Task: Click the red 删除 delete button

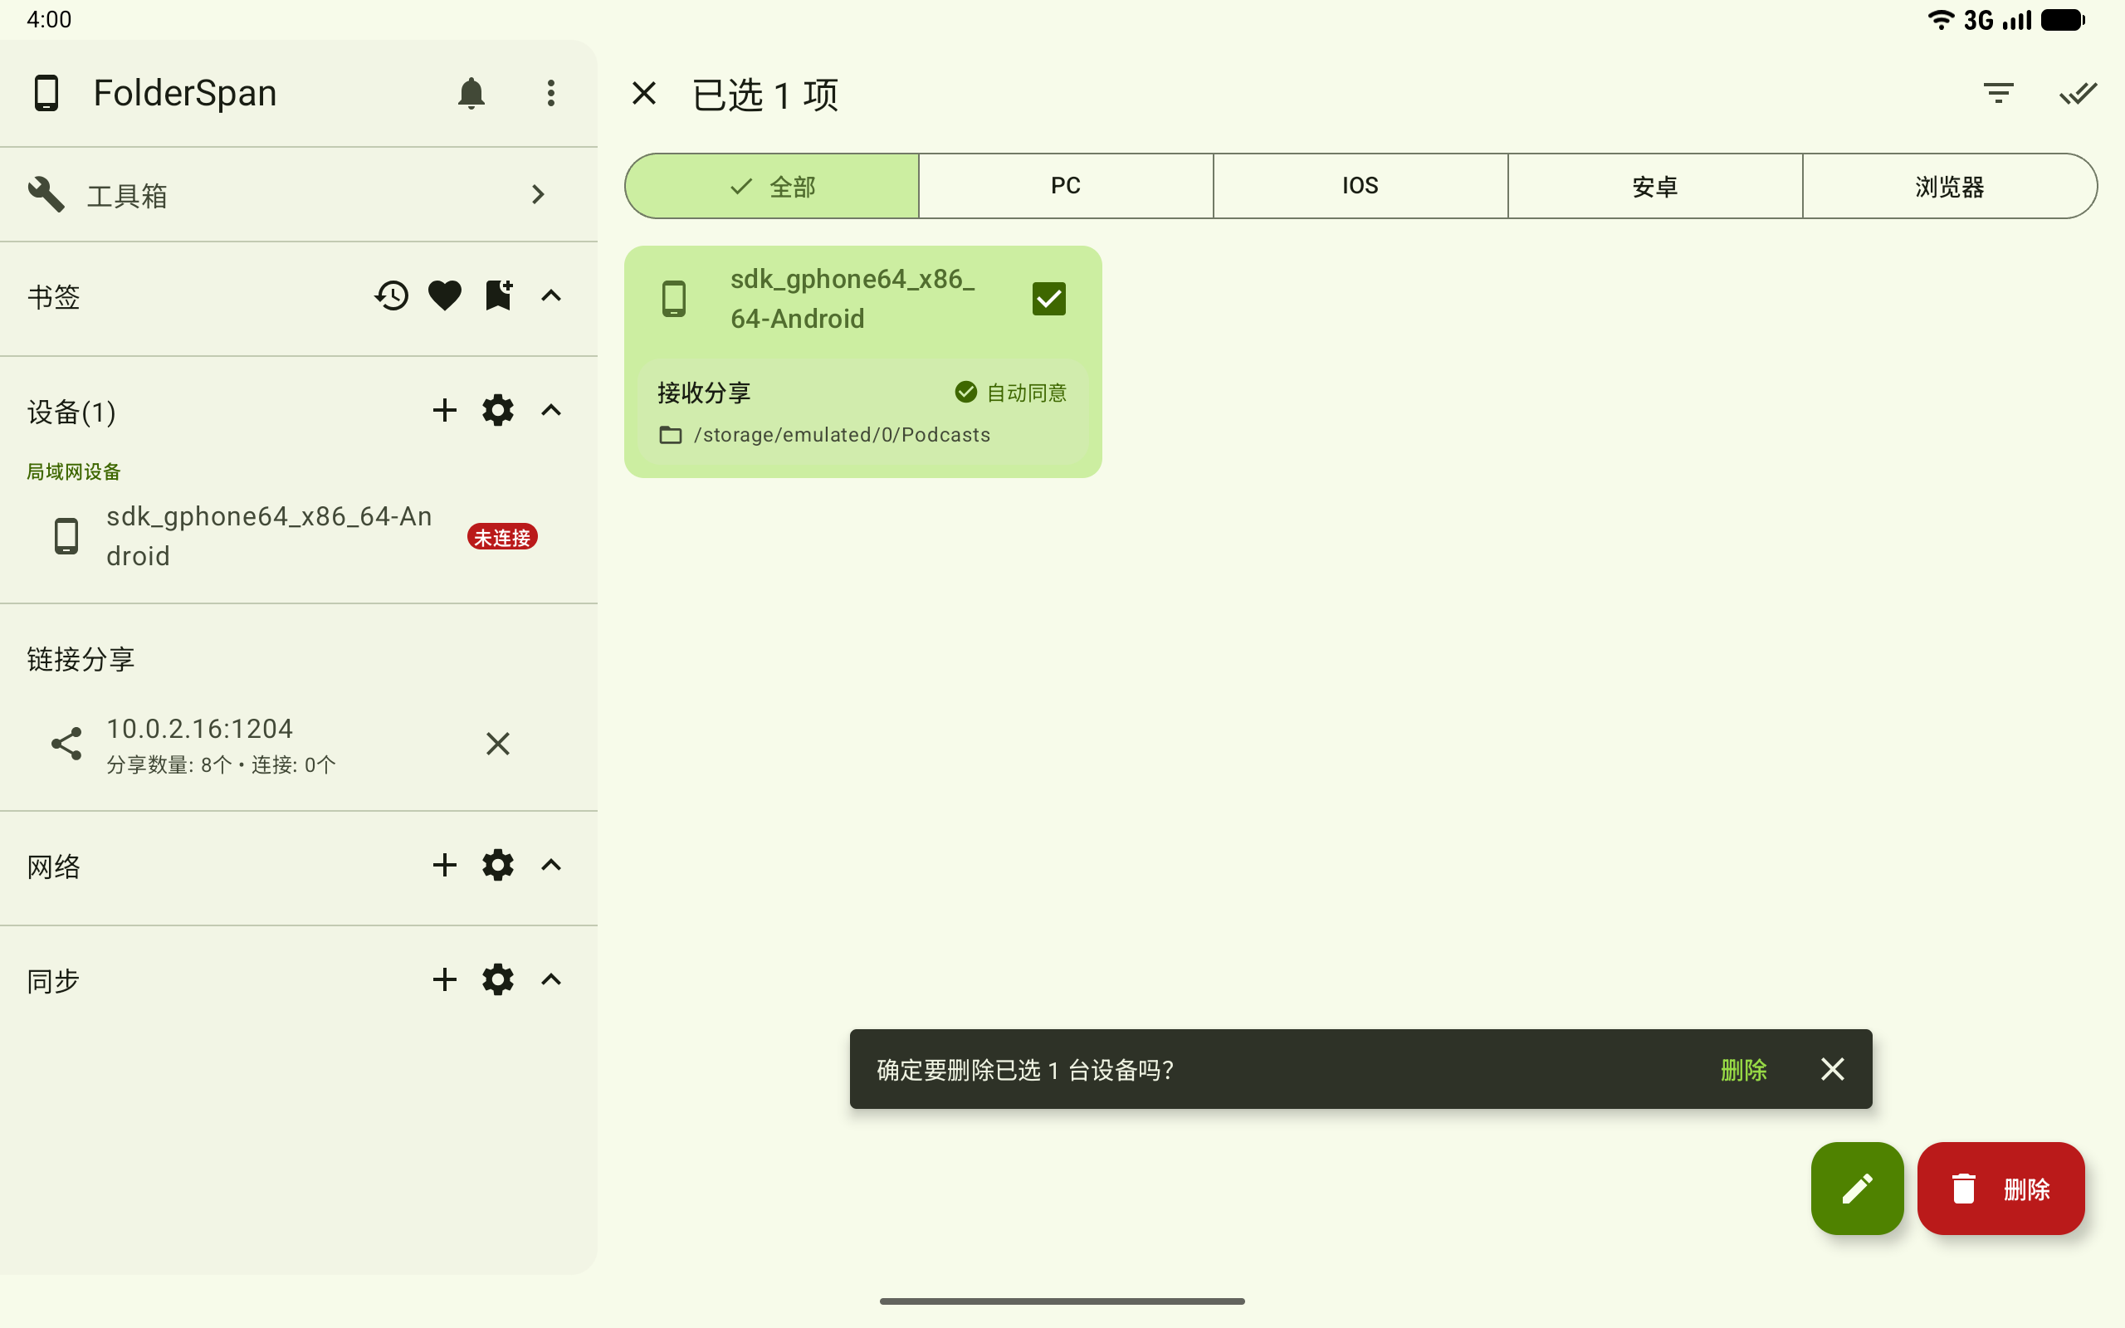Action: coord(2000,1189)
